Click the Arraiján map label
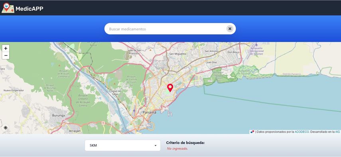This screenshot has height=157, width=341. tap(75, 131)
